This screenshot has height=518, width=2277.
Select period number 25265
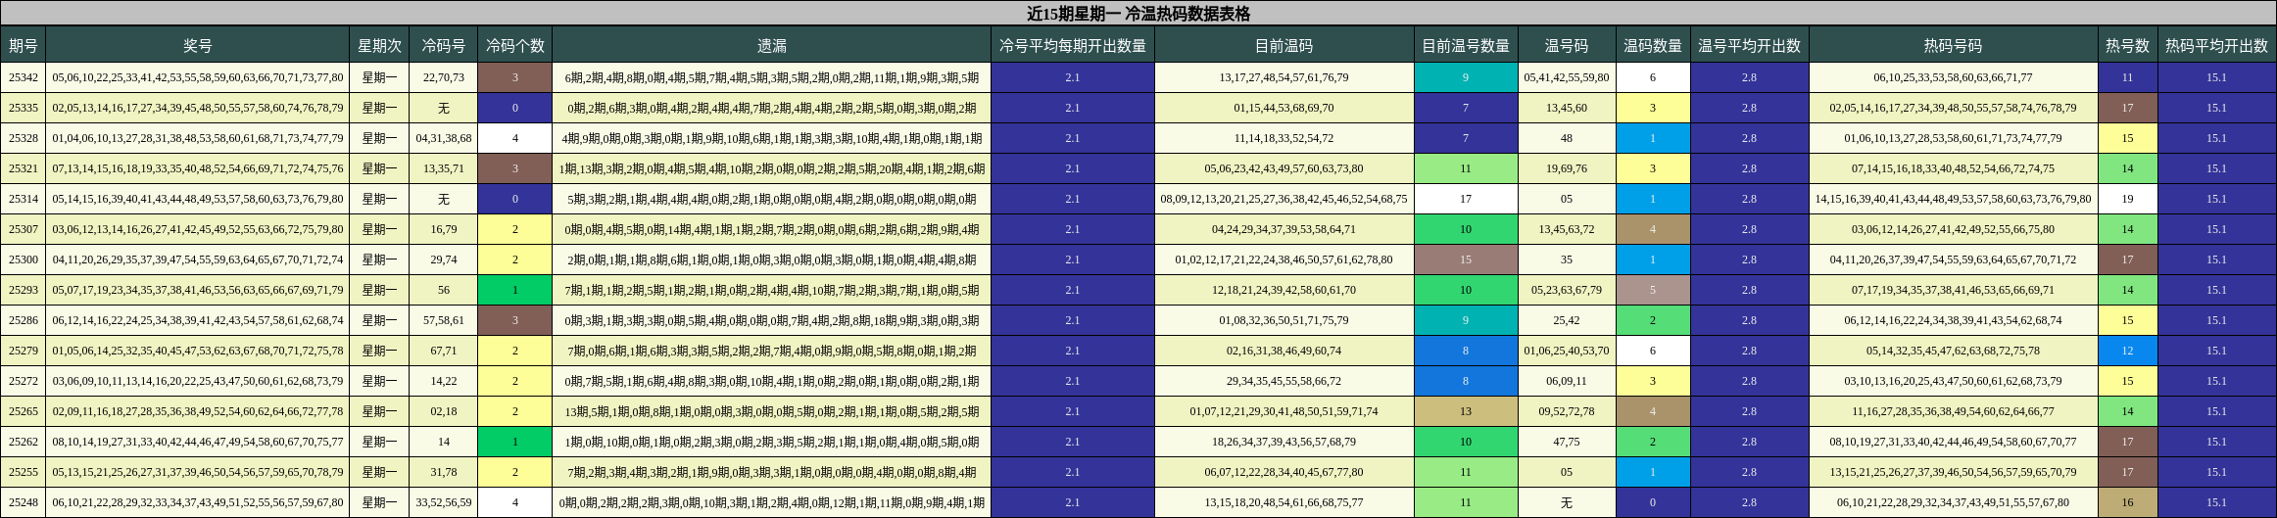click(x=24, y=411)
